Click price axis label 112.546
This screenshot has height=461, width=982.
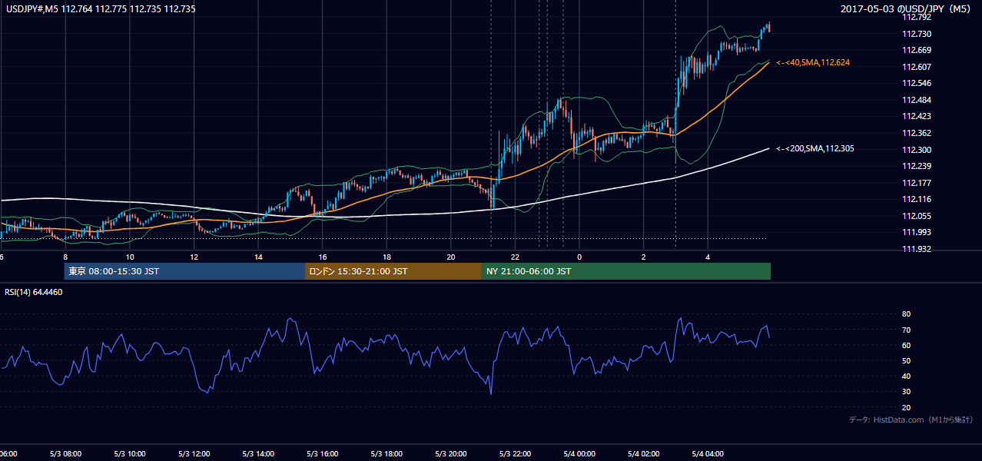click(917, 83)
